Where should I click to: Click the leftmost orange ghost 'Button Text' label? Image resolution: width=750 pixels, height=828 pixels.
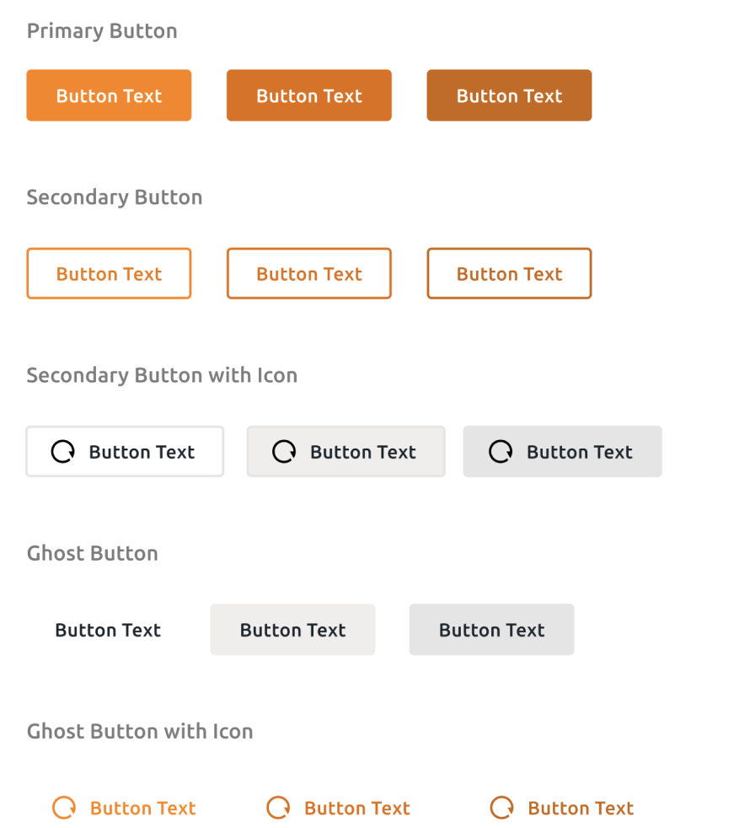pos(142,808)
